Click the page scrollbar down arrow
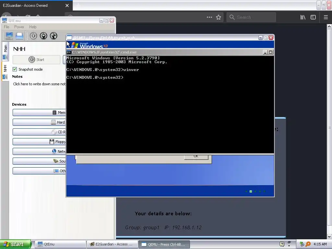The height and width of the screenshot is (249, 332). point(329,236)
